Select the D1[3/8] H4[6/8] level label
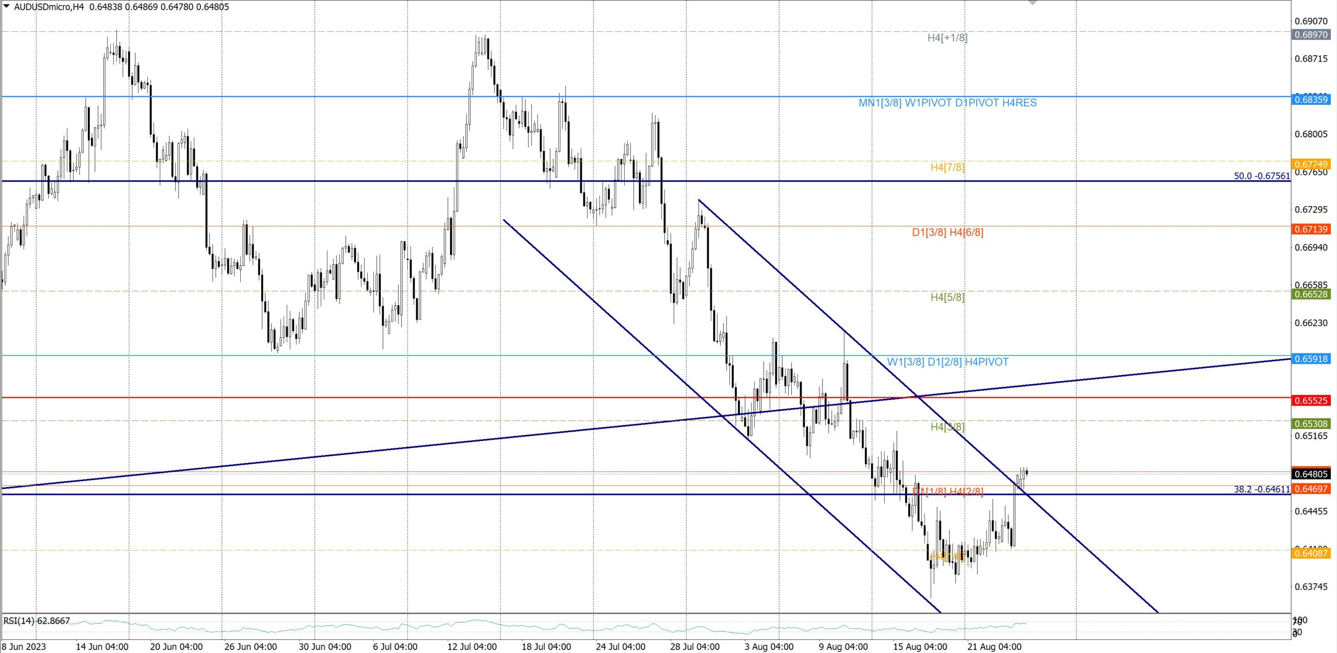The width and height of the screenshot is (1337, 653). (947, 232)
